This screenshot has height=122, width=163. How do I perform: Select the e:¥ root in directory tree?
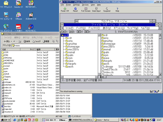tap(65, 35)
